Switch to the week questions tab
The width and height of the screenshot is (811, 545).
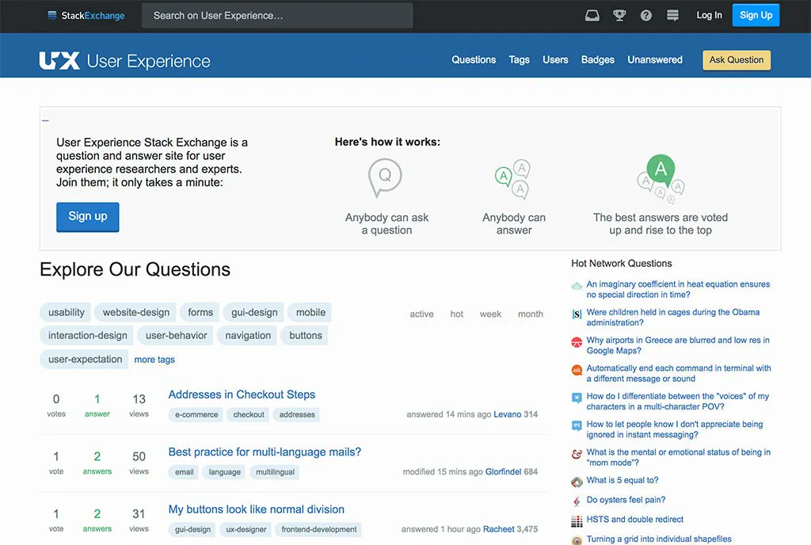coord(490,314)
